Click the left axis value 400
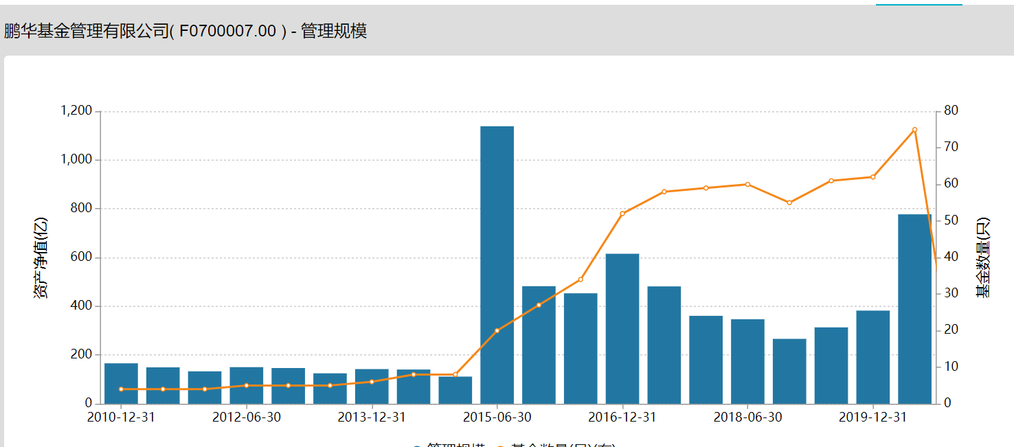 pos(82,306)
